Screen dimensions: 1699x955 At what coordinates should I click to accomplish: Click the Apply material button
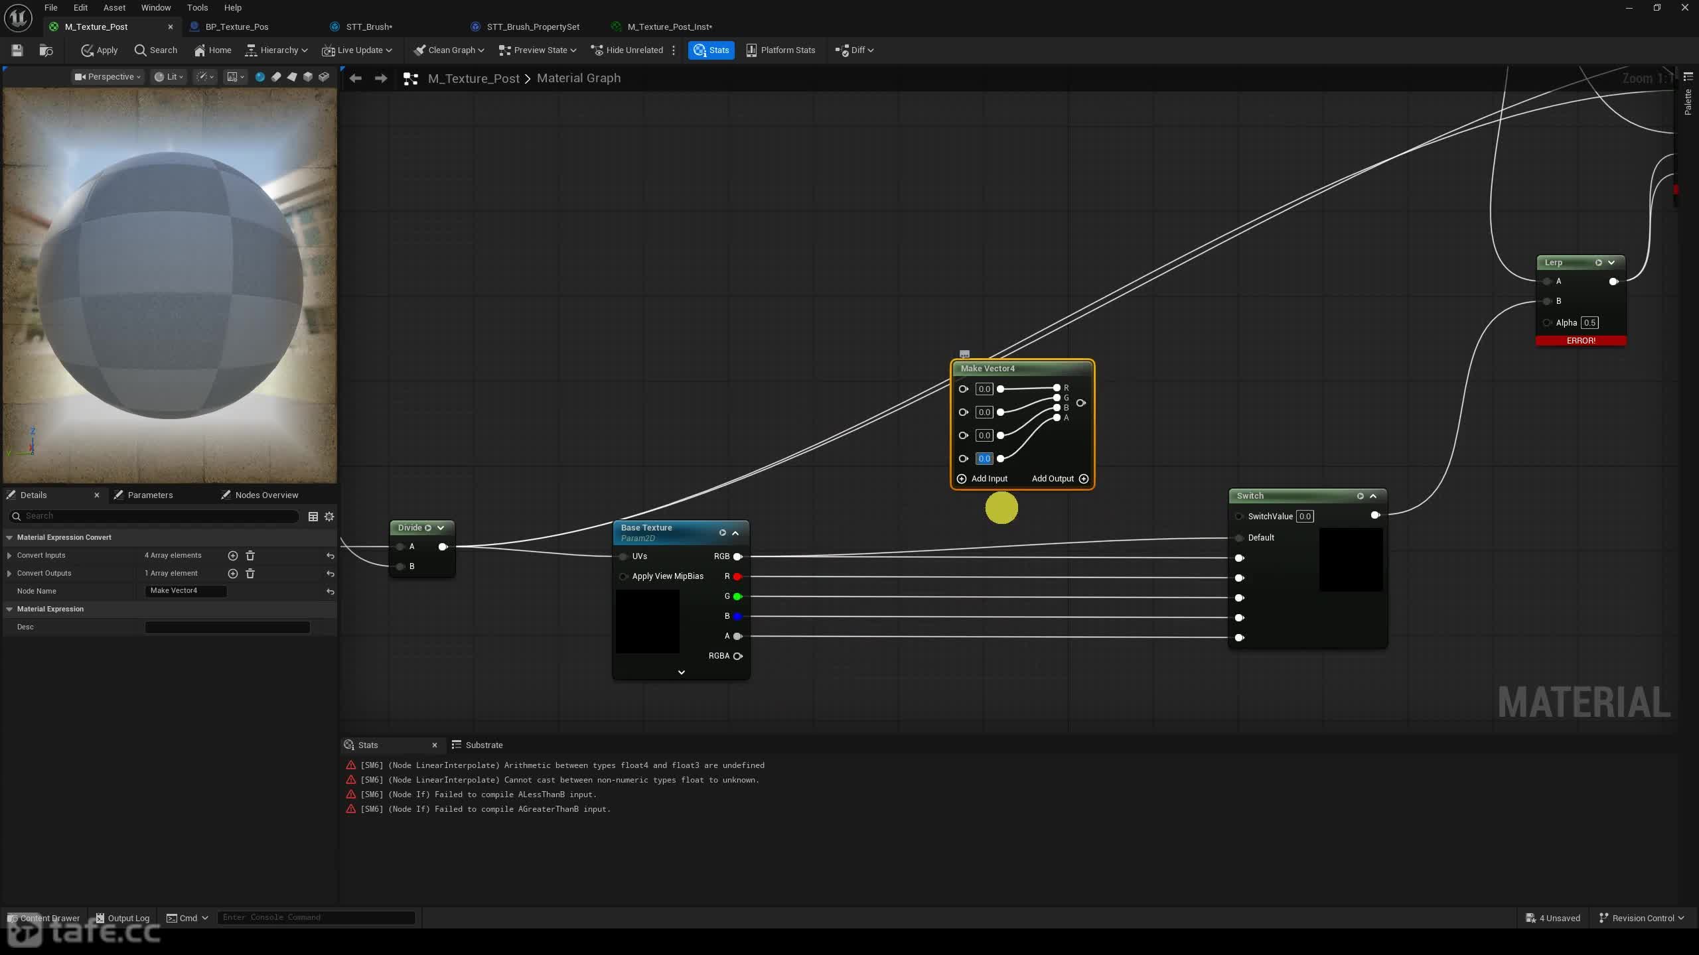tap(100, 50)
